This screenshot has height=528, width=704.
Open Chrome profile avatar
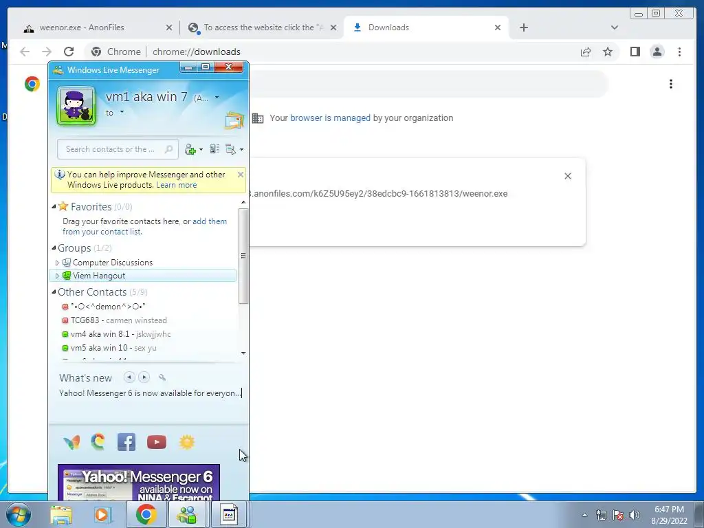click(657, 52)
